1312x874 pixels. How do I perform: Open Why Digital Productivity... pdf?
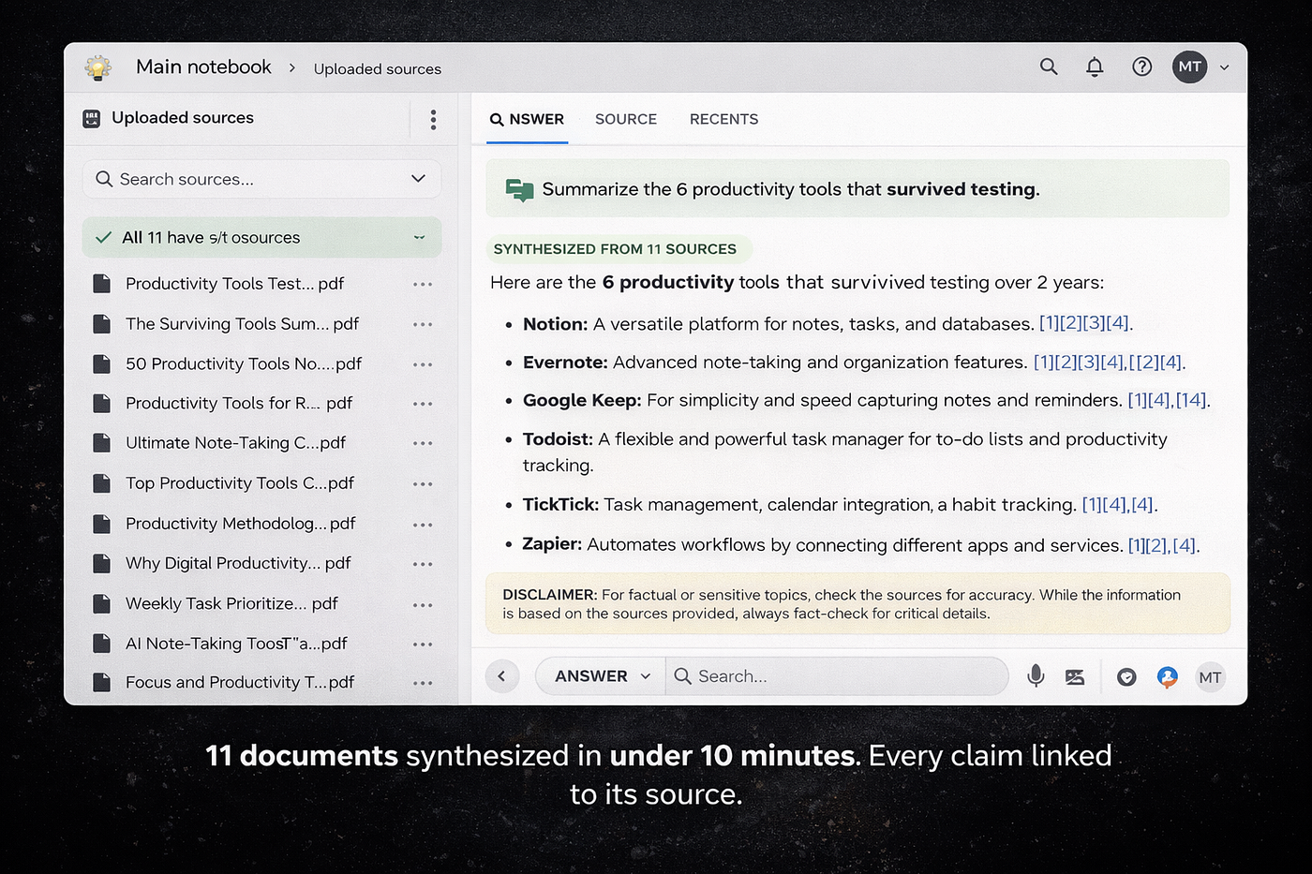[x=238, y=563]
